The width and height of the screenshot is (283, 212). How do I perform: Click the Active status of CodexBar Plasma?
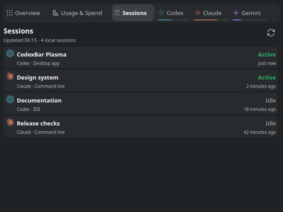tap(267, 54)
